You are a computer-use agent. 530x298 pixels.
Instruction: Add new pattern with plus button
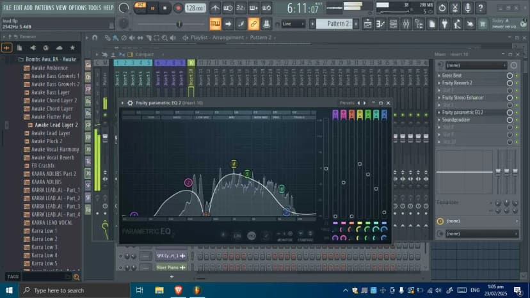pos(356,24)
